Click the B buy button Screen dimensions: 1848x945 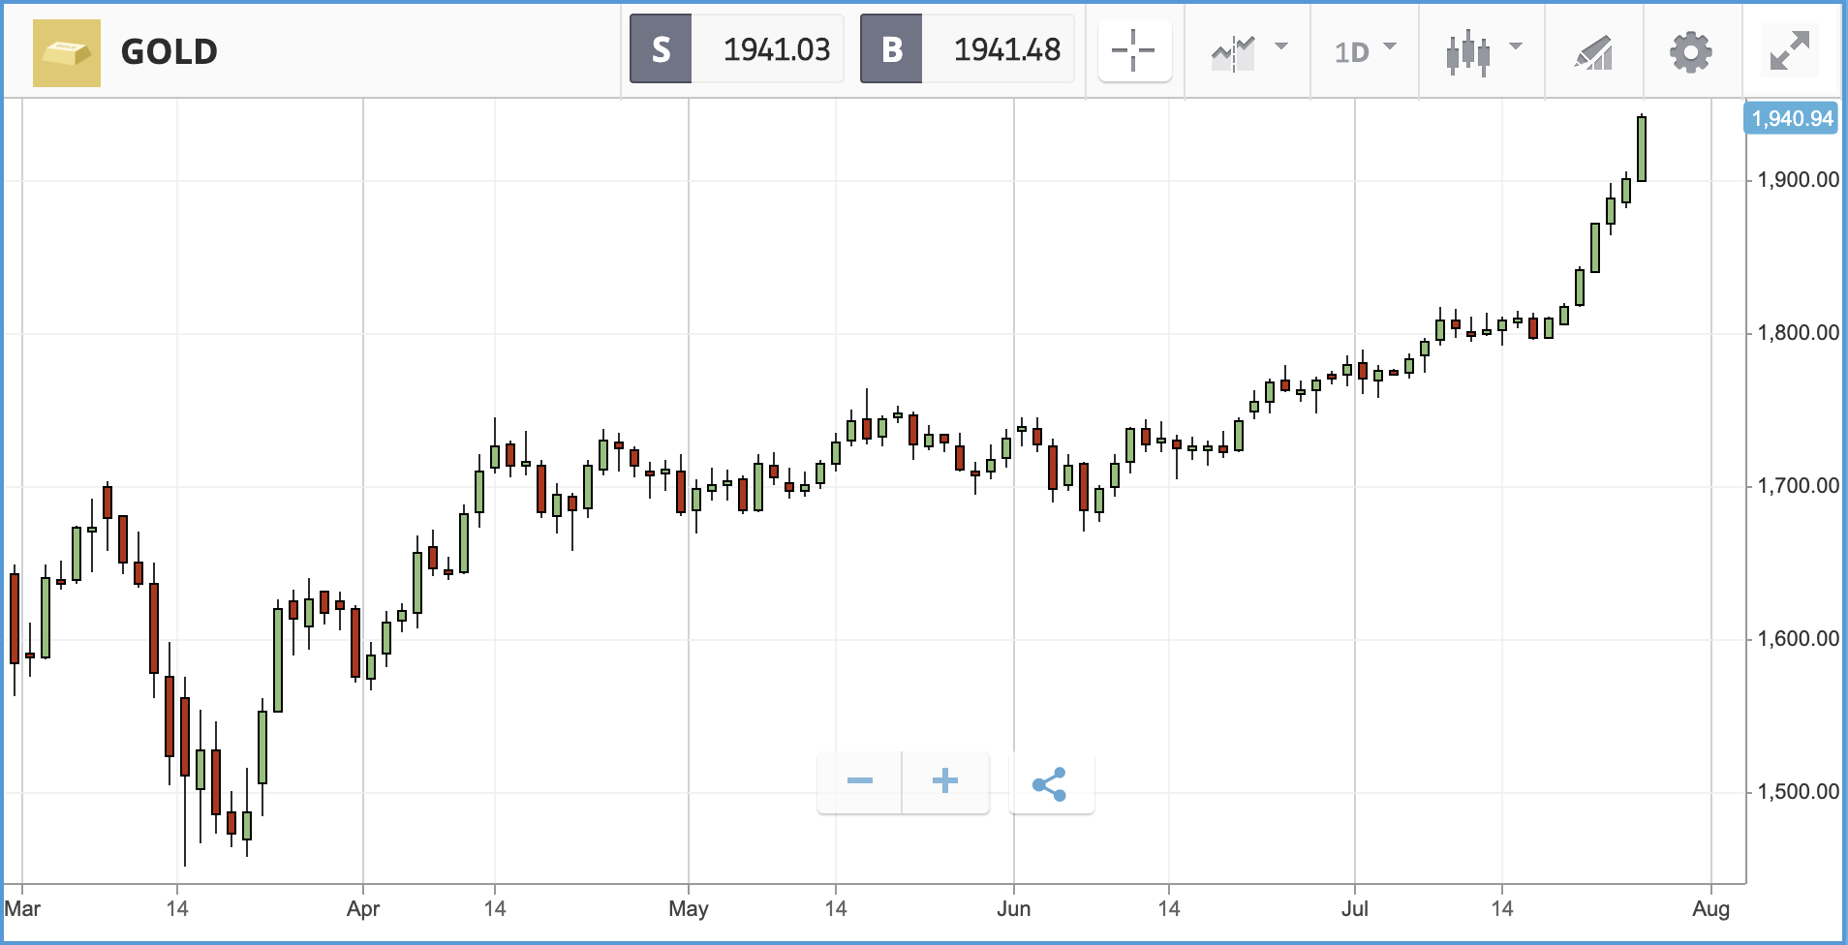point(891,49)
